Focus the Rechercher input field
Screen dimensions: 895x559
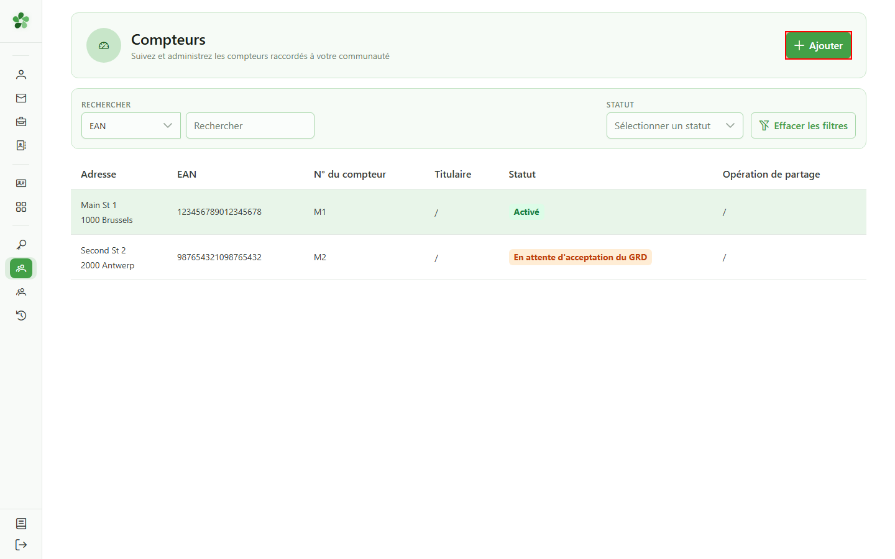pos(250,125)
